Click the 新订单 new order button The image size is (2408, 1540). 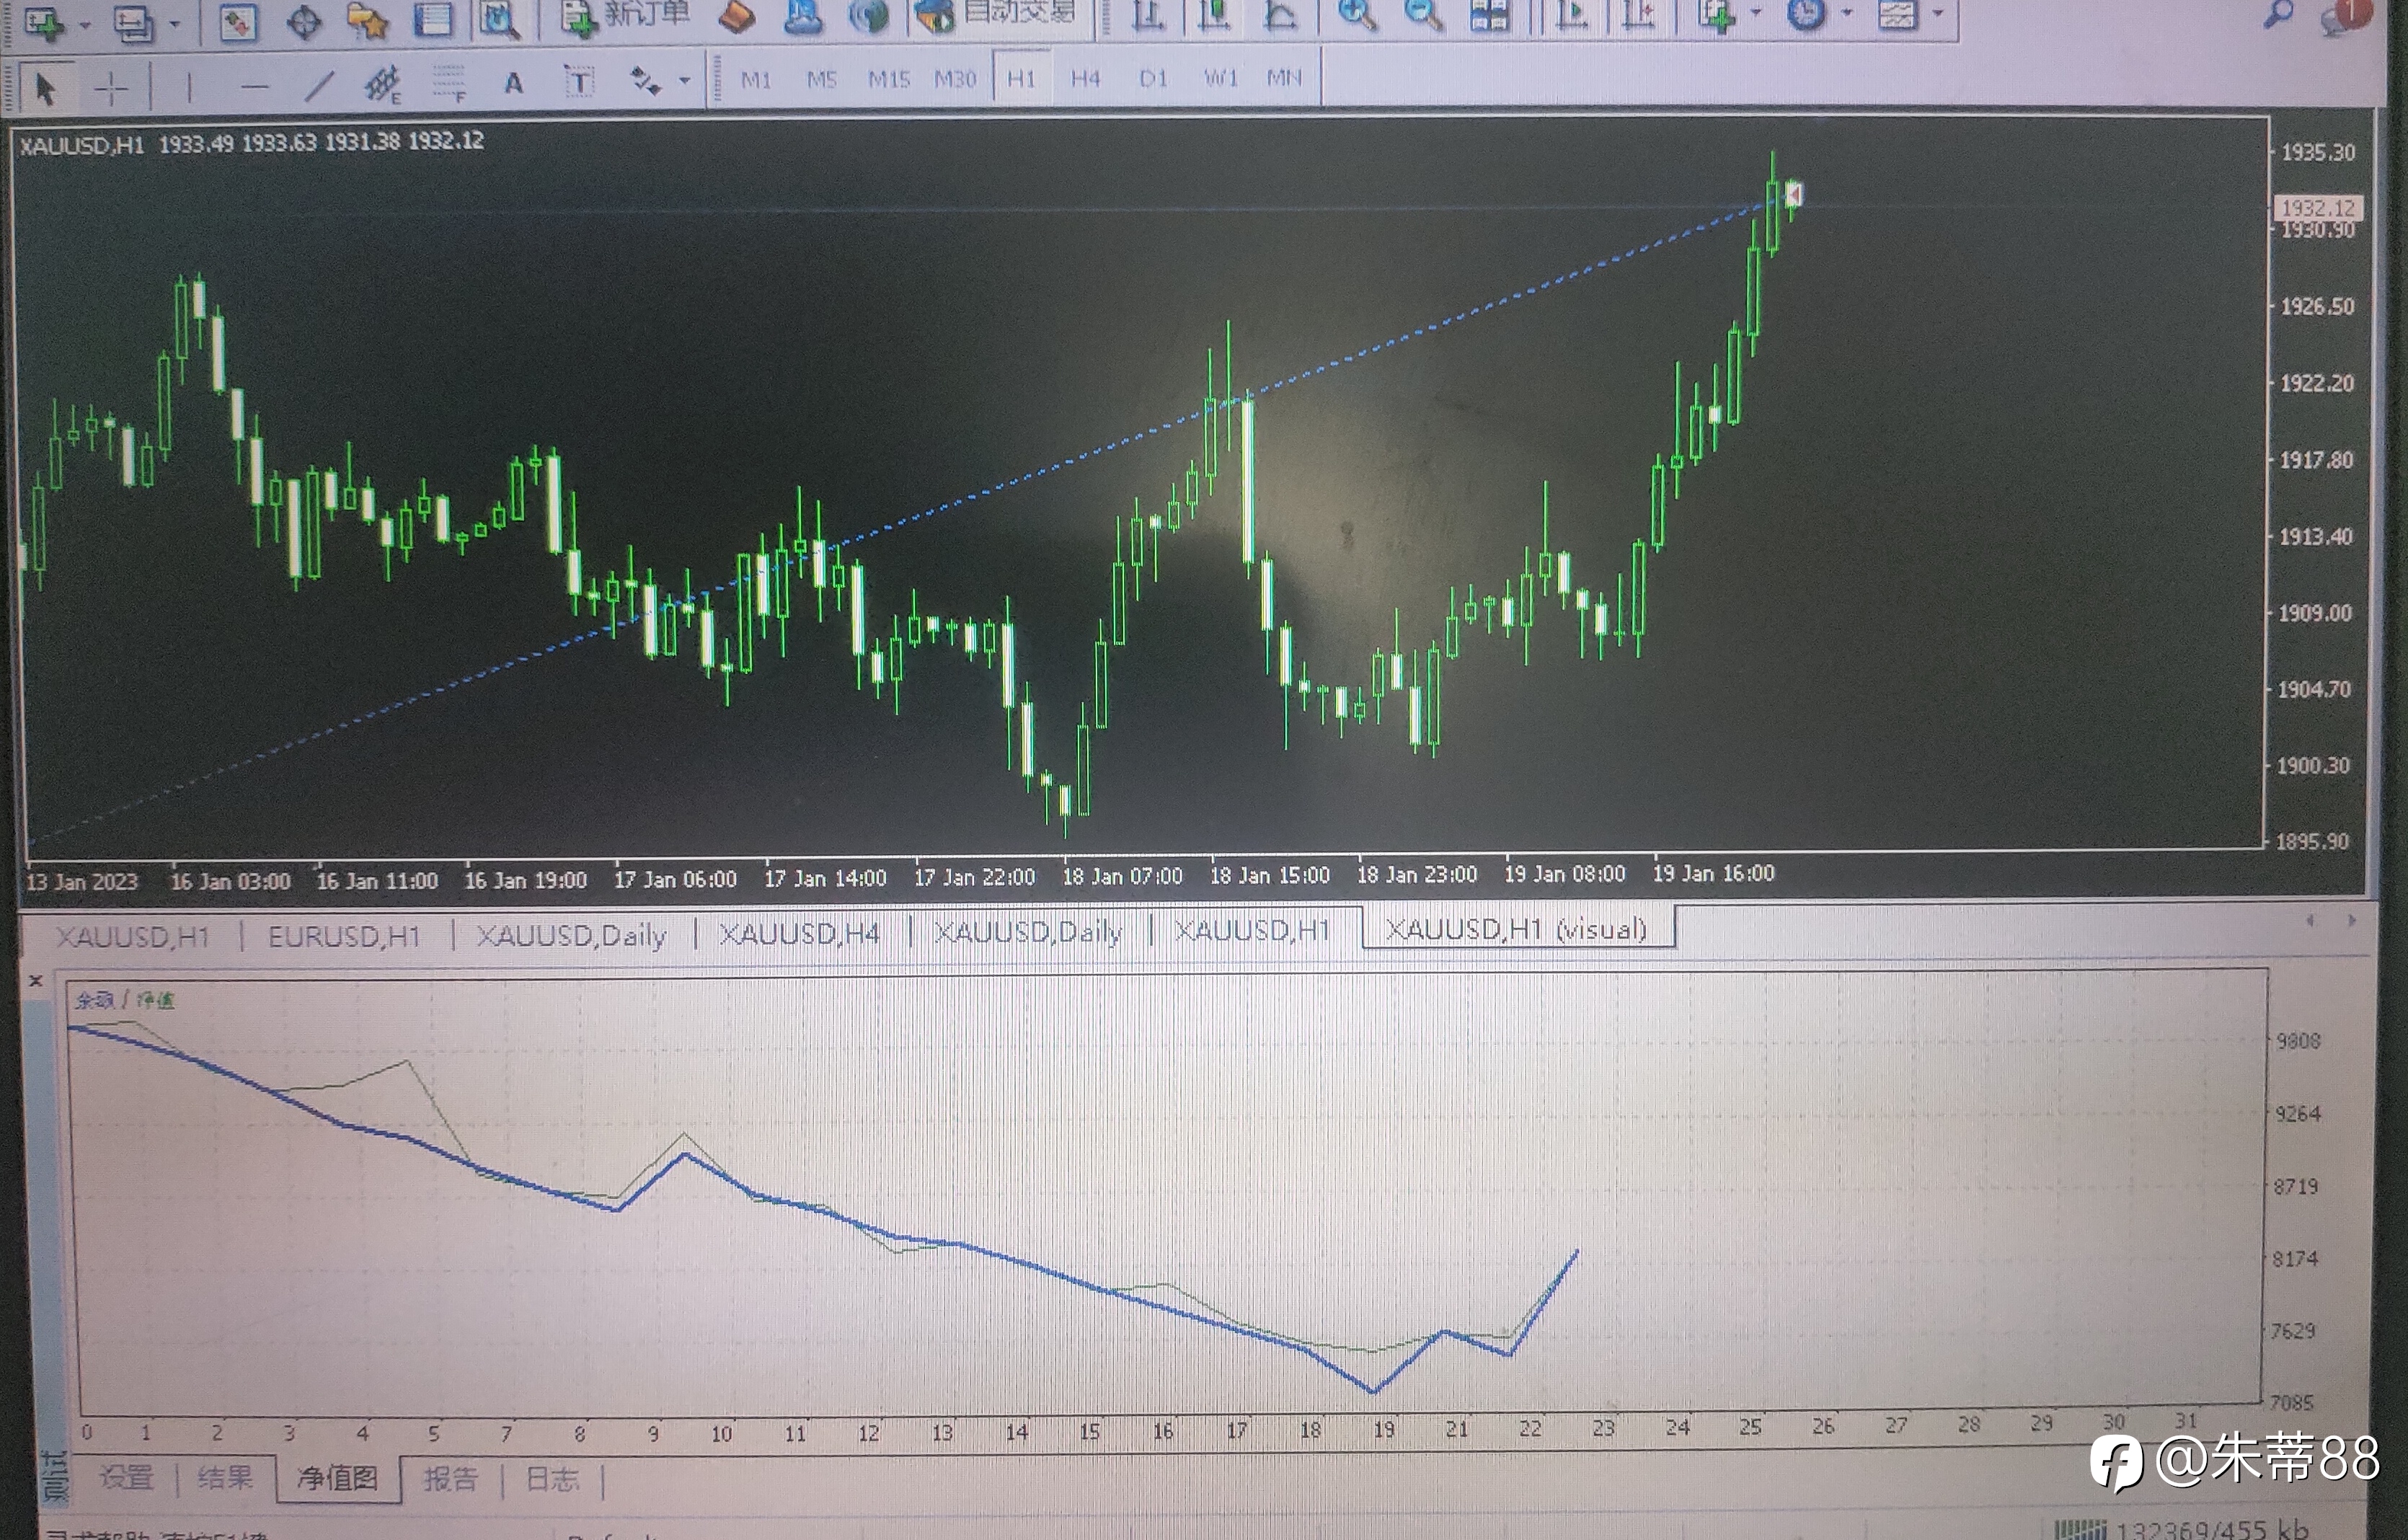[625, 16]
